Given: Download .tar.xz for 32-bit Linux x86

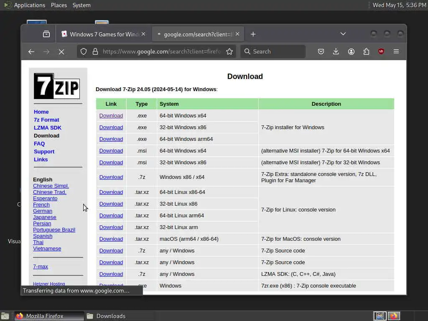Looking at the screenshot, I should tap(111, 204).
